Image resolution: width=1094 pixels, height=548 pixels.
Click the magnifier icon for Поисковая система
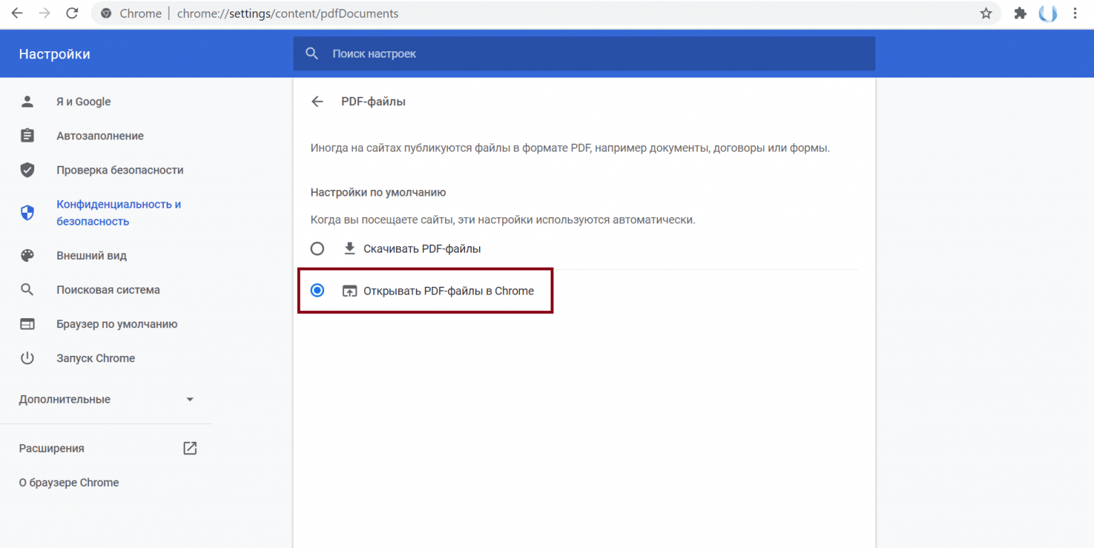point(27,290)
